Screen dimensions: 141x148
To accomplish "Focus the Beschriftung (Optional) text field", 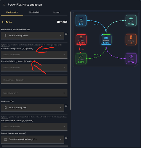I will click(34, 80).
